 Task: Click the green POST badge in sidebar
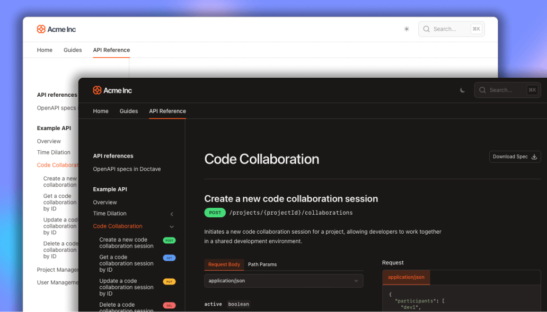[169, 240]
